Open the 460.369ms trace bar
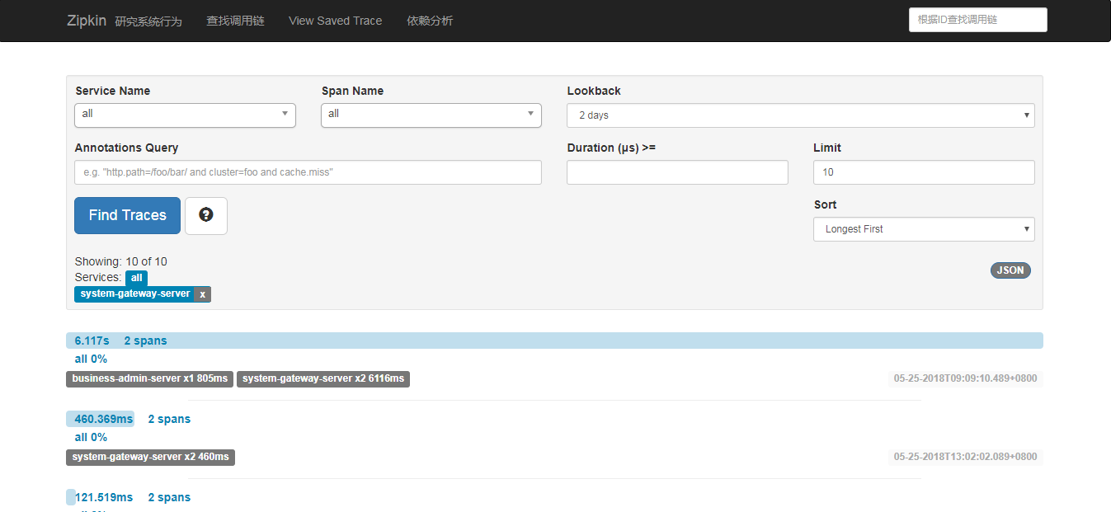1111x512 pixels. click(x=100, y=419)
